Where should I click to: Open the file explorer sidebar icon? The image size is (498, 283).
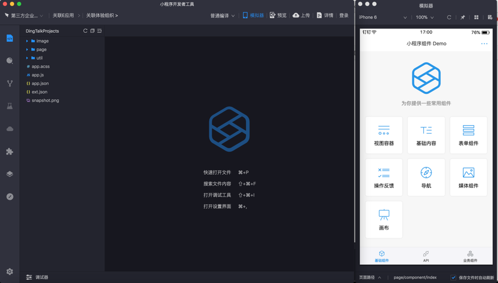click(10, 38)
